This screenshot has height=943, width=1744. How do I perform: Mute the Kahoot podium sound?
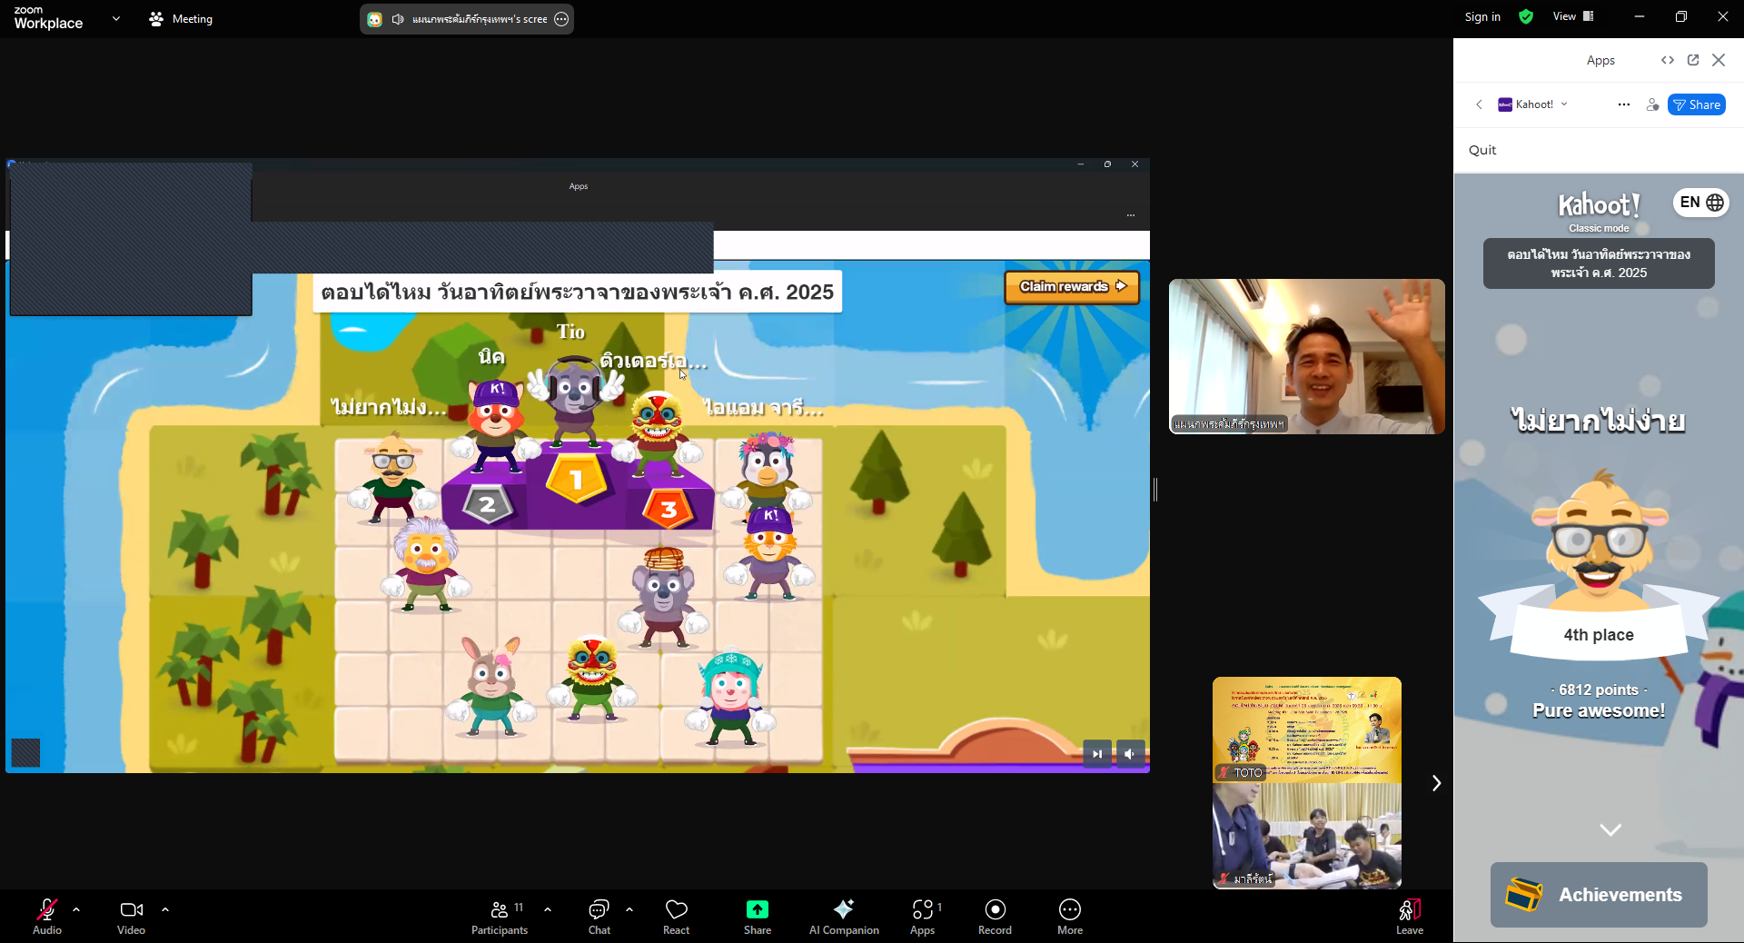pyautogui.click(x=1130, y=753)
